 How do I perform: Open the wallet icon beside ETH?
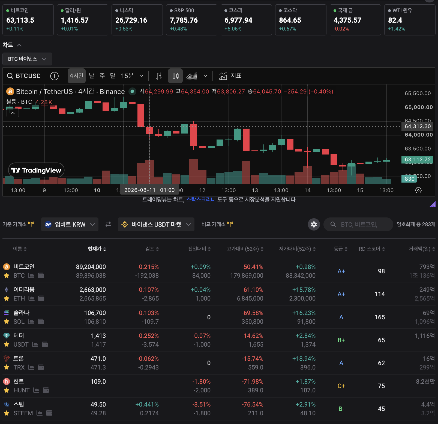[x=41, y=298]
